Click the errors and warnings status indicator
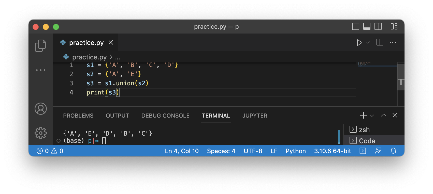 pyautogui.click(x=50, y=151)
